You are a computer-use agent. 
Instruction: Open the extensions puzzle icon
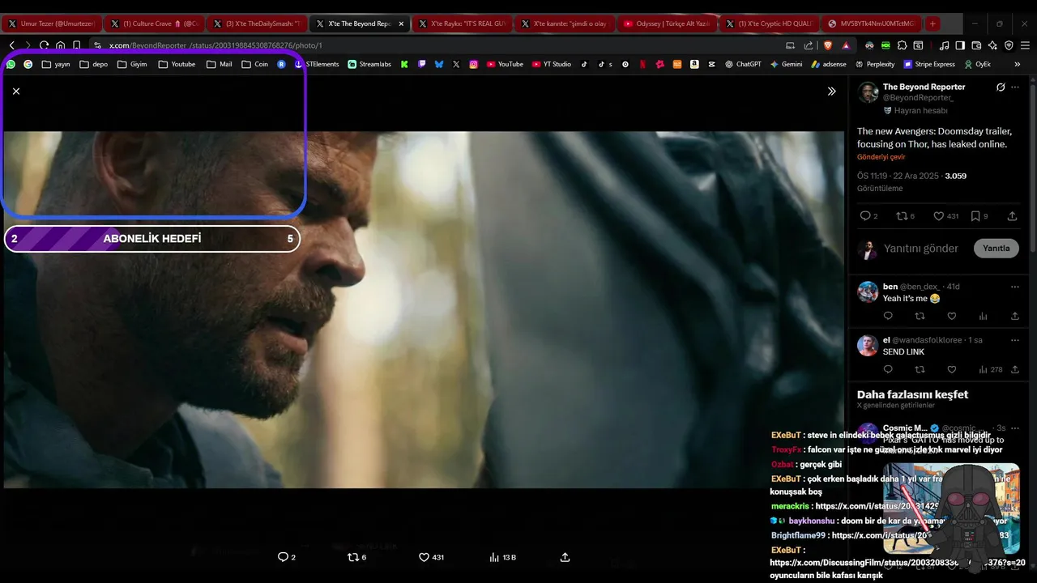pyautogui.click(x=902, y=45)
